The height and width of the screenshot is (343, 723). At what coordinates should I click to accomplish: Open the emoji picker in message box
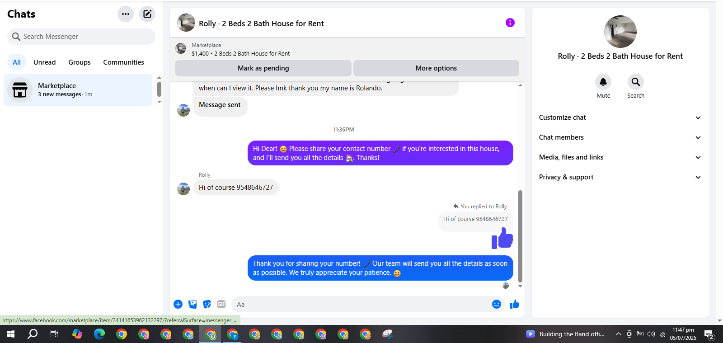pos(497,304)
